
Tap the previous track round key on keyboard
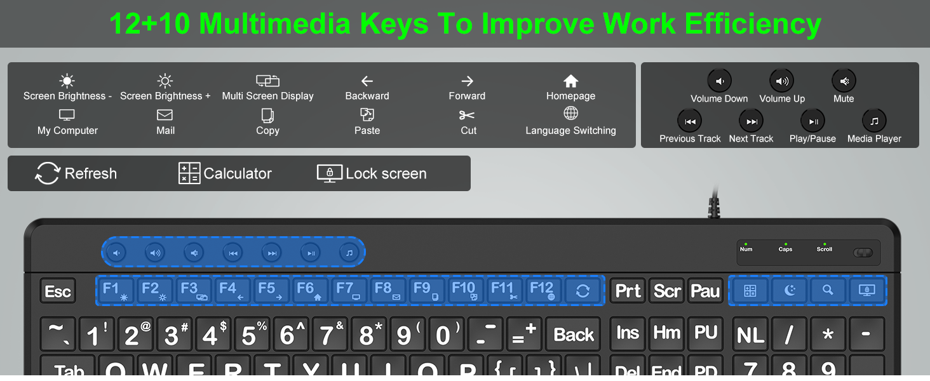[x=233, y=253]
